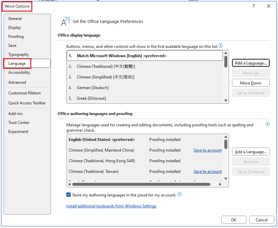Close the Word Options dialog
This screenshot has width=278, height=228.
click(x=269, y=6)
